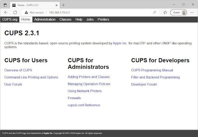Open the Favorites star icon

(x=165, y=12)
